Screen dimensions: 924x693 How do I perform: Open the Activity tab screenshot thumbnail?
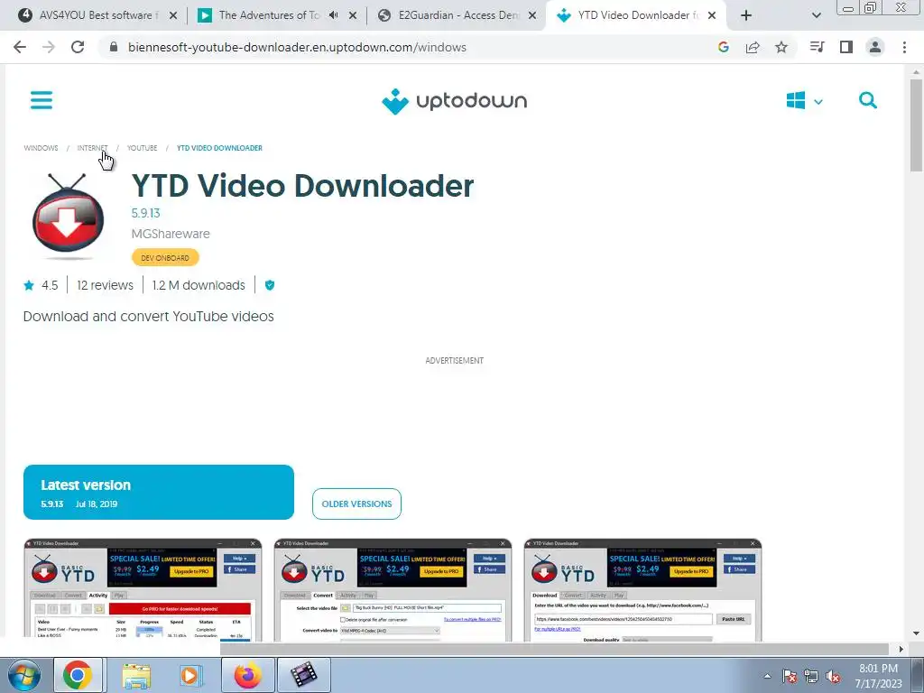[x=143, y=589]
